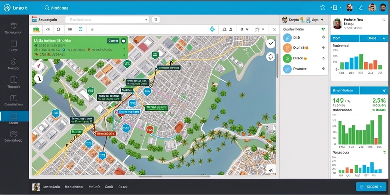
Task: Select the orange circle icon in the list
Action: (287, 48)
